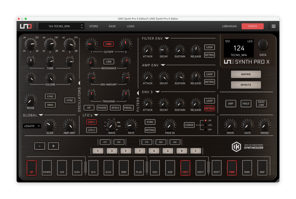Click the octave plus button
Screen dimensions: 296x199
coord(53,146)
